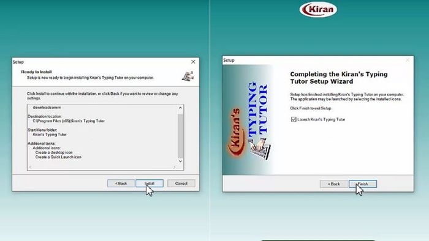Click left arrow of horizontal summary scrollbar

[31, 167]
